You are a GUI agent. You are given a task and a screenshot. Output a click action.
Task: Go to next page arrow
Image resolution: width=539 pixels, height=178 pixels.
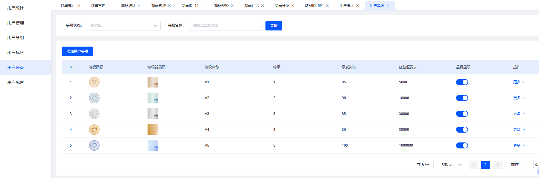coord(497,165)
